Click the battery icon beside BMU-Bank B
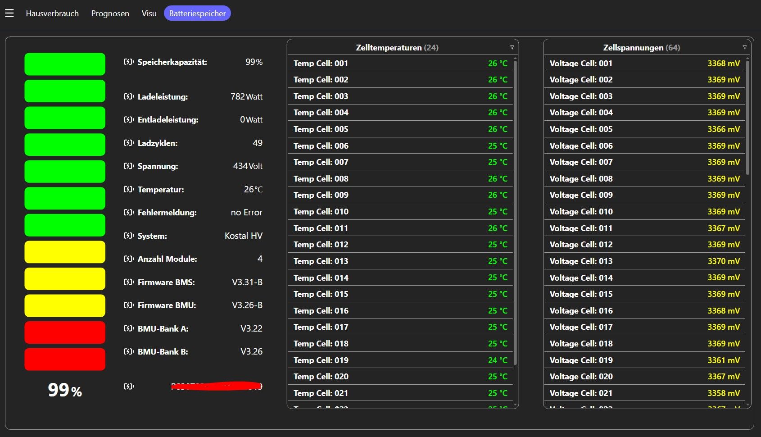761x437 pixels. pos(128,351)
